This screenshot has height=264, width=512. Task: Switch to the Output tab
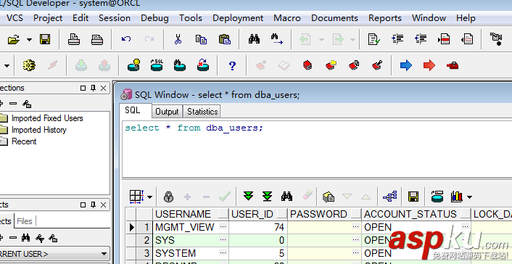click(167, 112)
